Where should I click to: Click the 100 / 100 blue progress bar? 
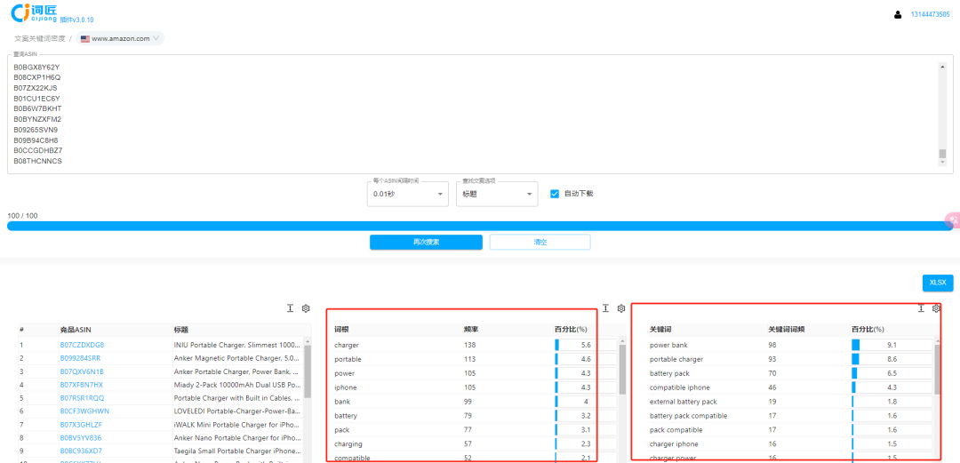(480, 226)
